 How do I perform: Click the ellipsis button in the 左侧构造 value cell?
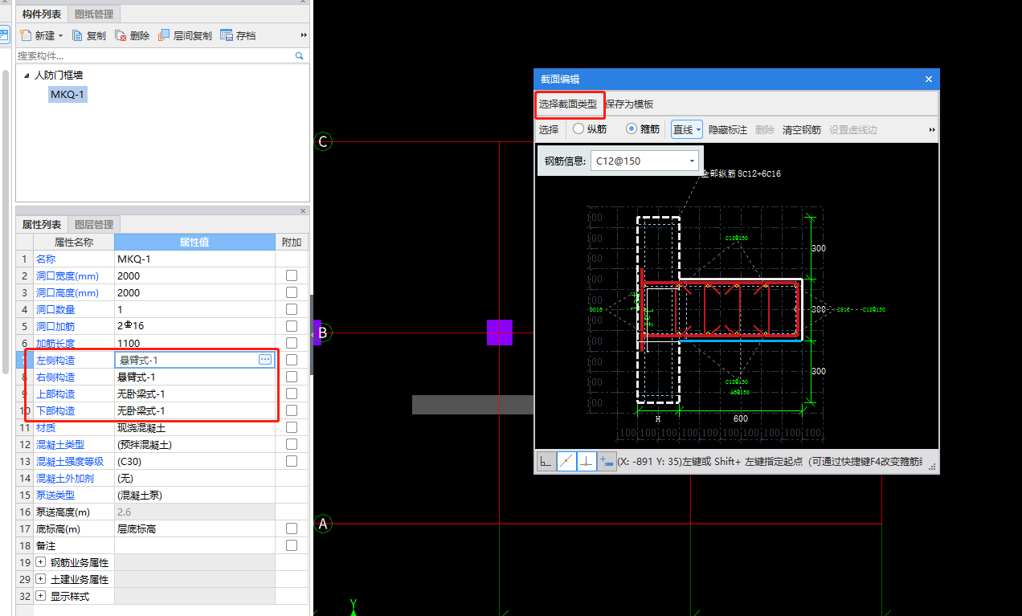pos(265,360)
